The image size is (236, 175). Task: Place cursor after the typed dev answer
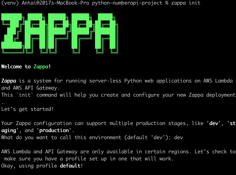pyautogui.click(x=184, y=137)
